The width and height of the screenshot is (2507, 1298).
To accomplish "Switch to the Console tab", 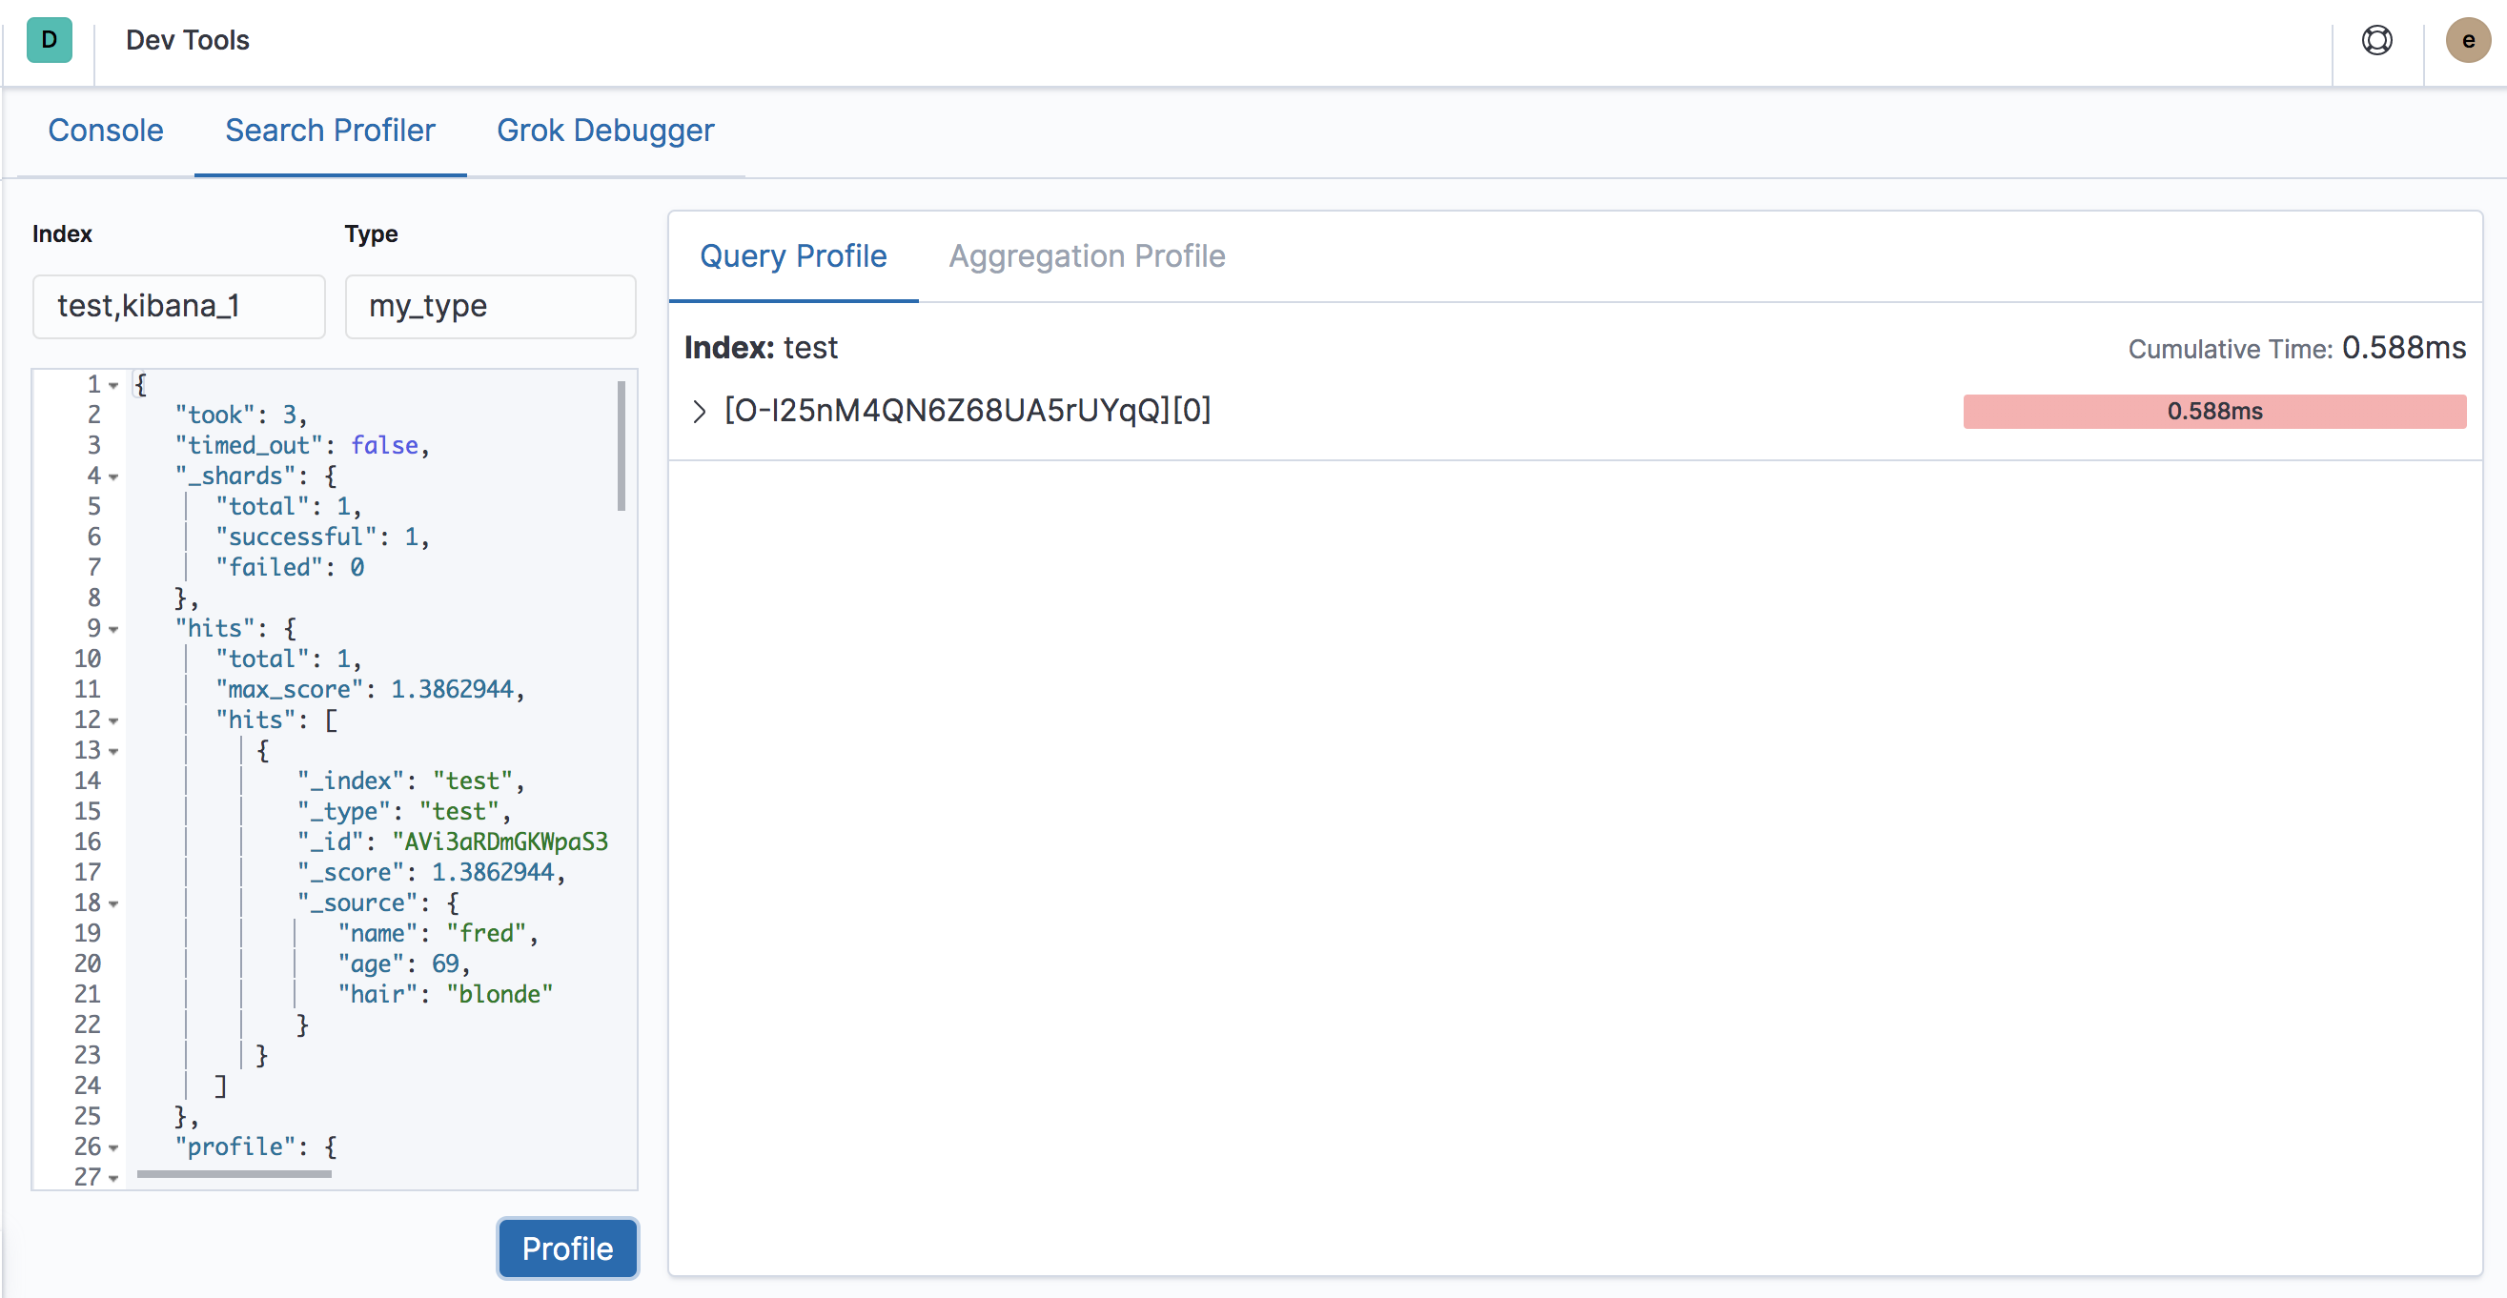I will point(106,131).
